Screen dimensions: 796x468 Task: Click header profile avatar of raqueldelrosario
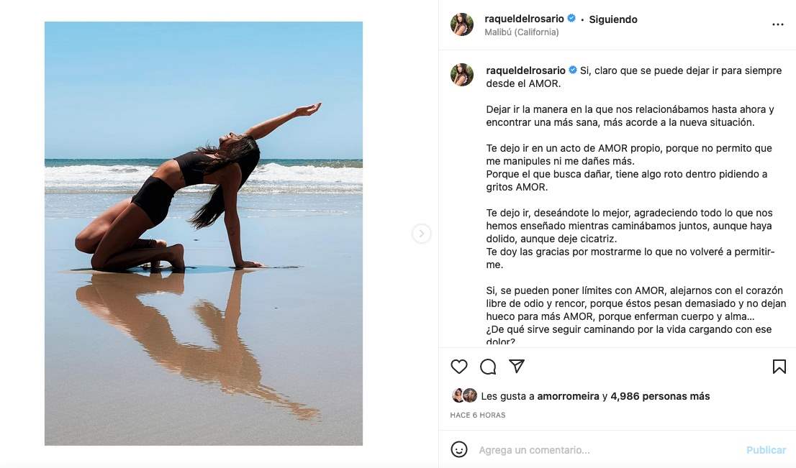pos(462,24)
